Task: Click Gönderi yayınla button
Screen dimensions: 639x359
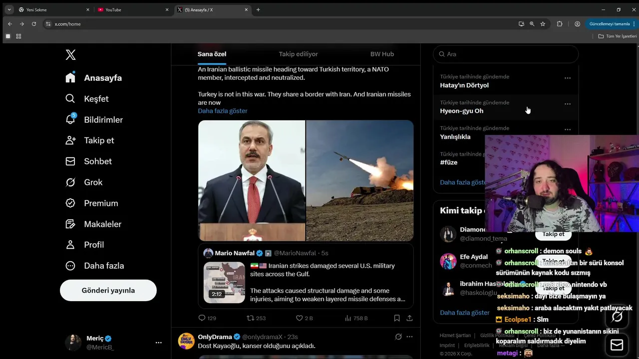Action: (x=108, y=290)
